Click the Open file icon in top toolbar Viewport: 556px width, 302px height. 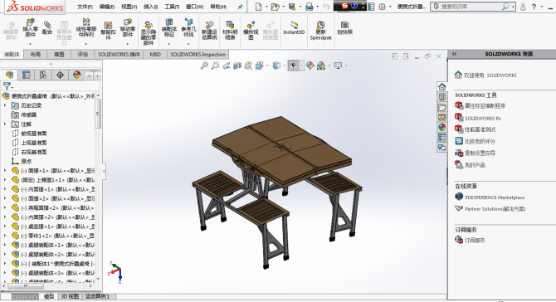pyautogui.click(x=275, y=7)
